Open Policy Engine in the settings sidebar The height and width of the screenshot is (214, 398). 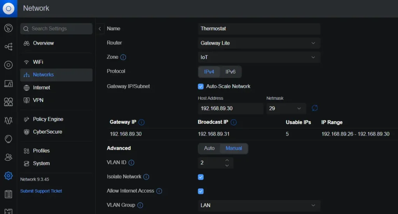click(48, 119)
